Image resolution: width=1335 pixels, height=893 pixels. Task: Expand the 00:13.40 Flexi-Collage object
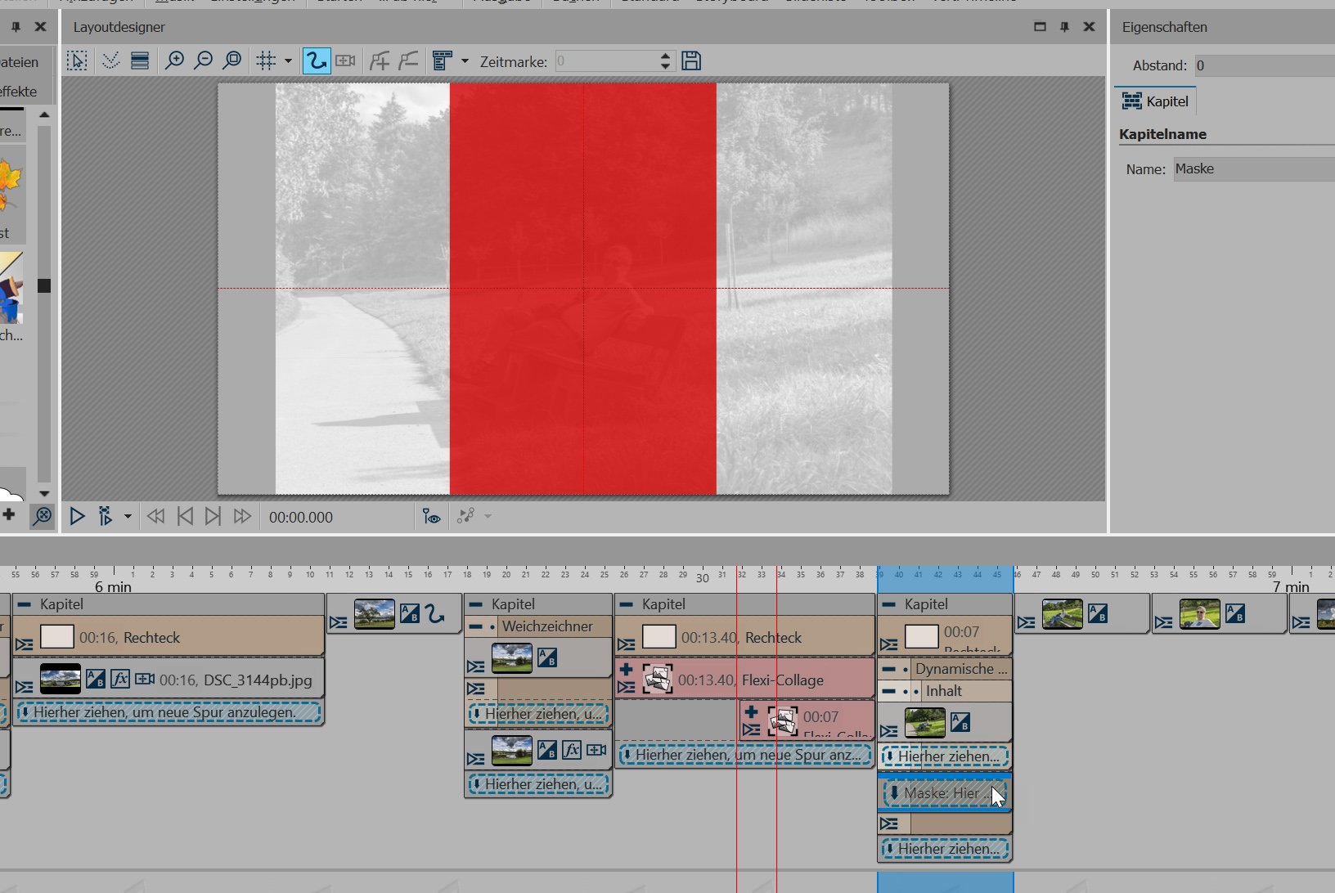coord(627,670)
